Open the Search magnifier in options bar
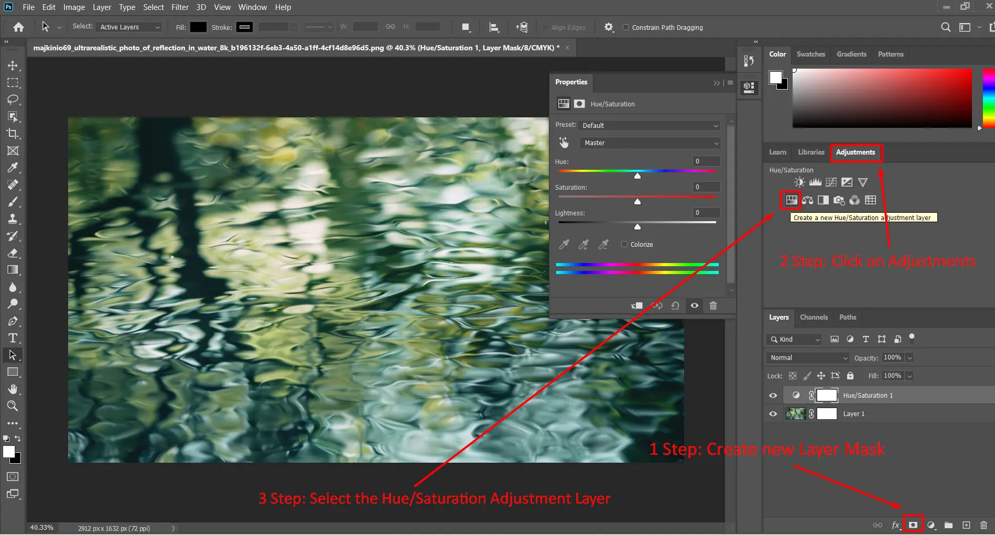This screenshot has height=535, width=995. (x=945, y=27)
